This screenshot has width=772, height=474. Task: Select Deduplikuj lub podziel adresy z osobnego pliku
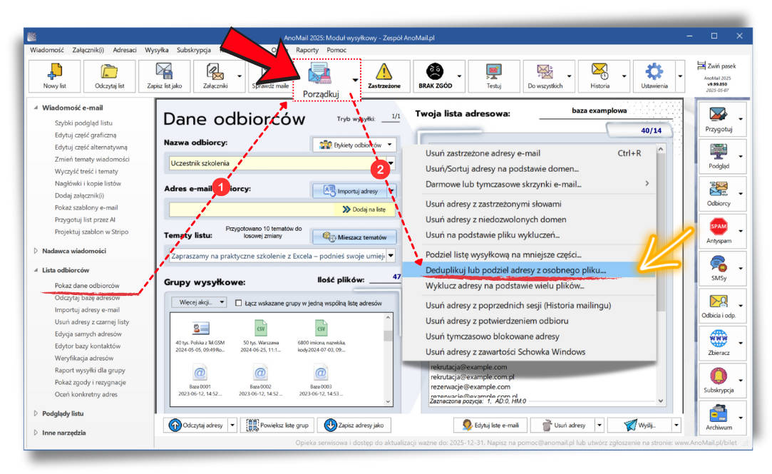tap(530, 269)
